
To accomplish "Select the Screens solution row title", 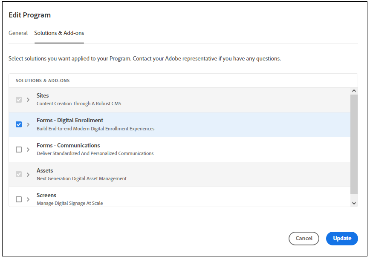I will (46, 196).
